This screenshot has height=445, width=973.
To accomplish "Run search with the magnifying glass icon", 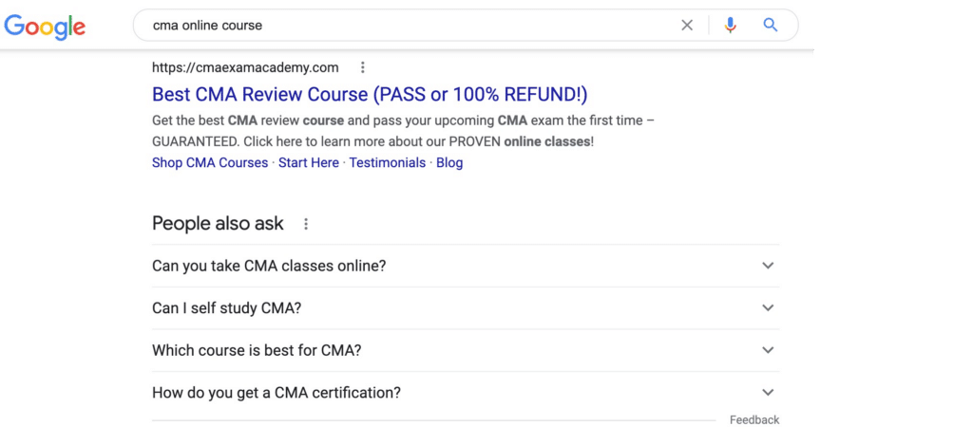I will pyautogui.click(x=770, y=26).
